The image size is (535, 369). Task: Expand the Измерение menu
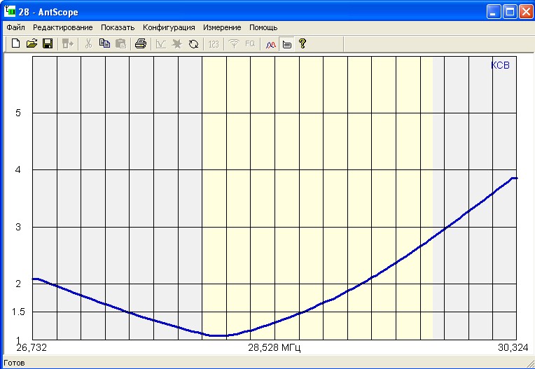pos(222,27)
